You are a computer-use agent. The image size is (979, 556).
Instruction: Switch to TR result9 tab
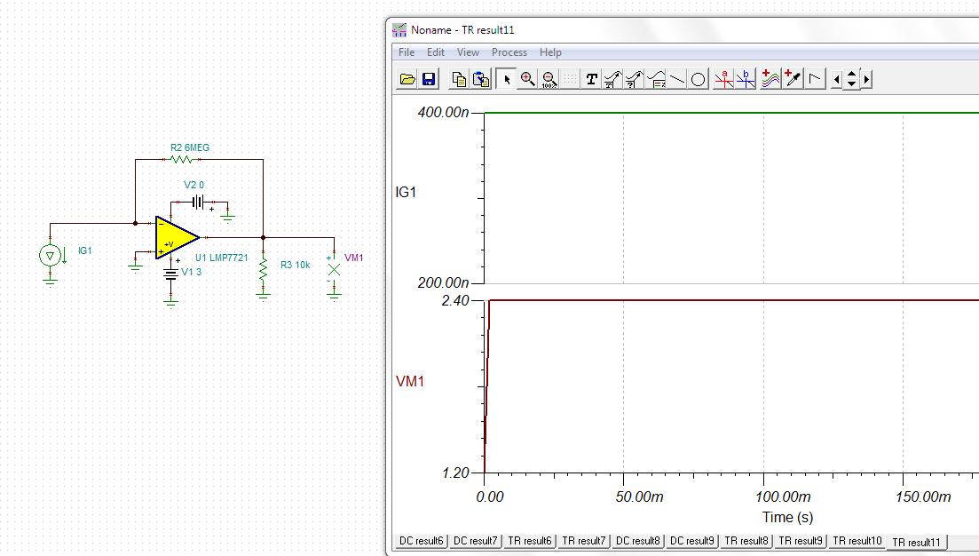801,541
